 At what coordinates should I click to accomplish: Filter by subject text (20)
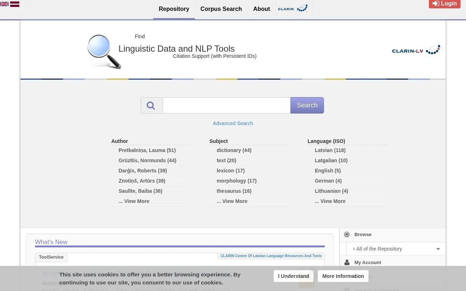[226, 160]
